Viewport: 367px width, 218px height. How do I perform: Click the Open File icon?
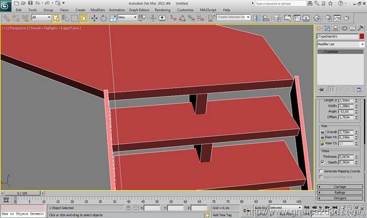point(23,3)
